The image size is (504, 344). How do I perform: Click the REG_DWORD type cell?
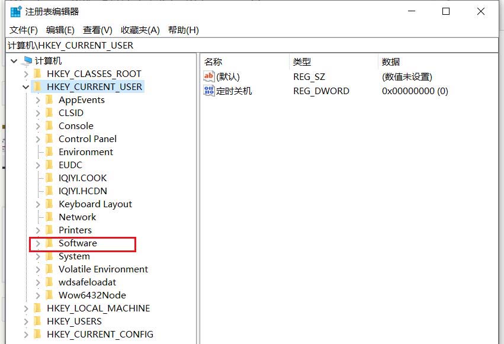[321, 91]
